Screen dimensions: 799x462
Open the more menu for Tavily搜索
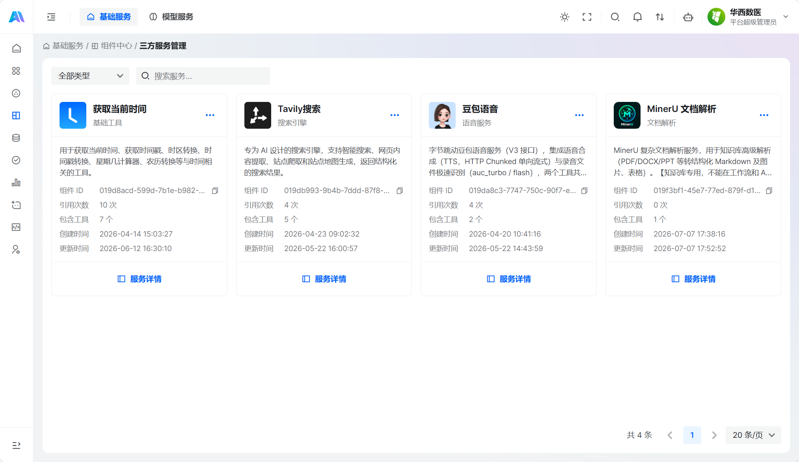click(395, 115)
